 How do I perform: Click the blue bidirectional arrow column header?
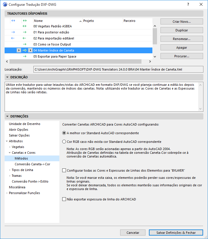(x=13, y=20)
